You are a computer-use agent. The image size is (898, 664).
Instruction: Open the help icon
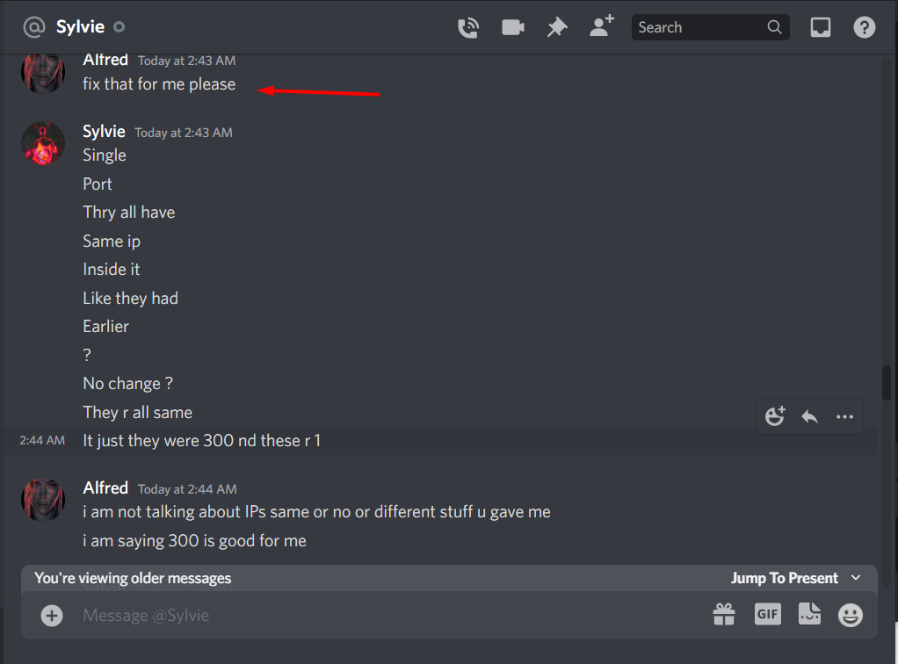click(865, 27)
